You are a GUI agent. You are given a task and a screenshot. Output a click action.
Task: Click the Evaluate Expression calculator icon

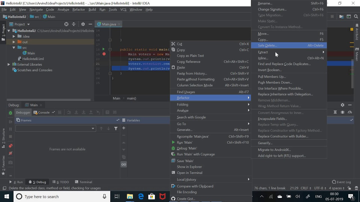pos(107,112)
